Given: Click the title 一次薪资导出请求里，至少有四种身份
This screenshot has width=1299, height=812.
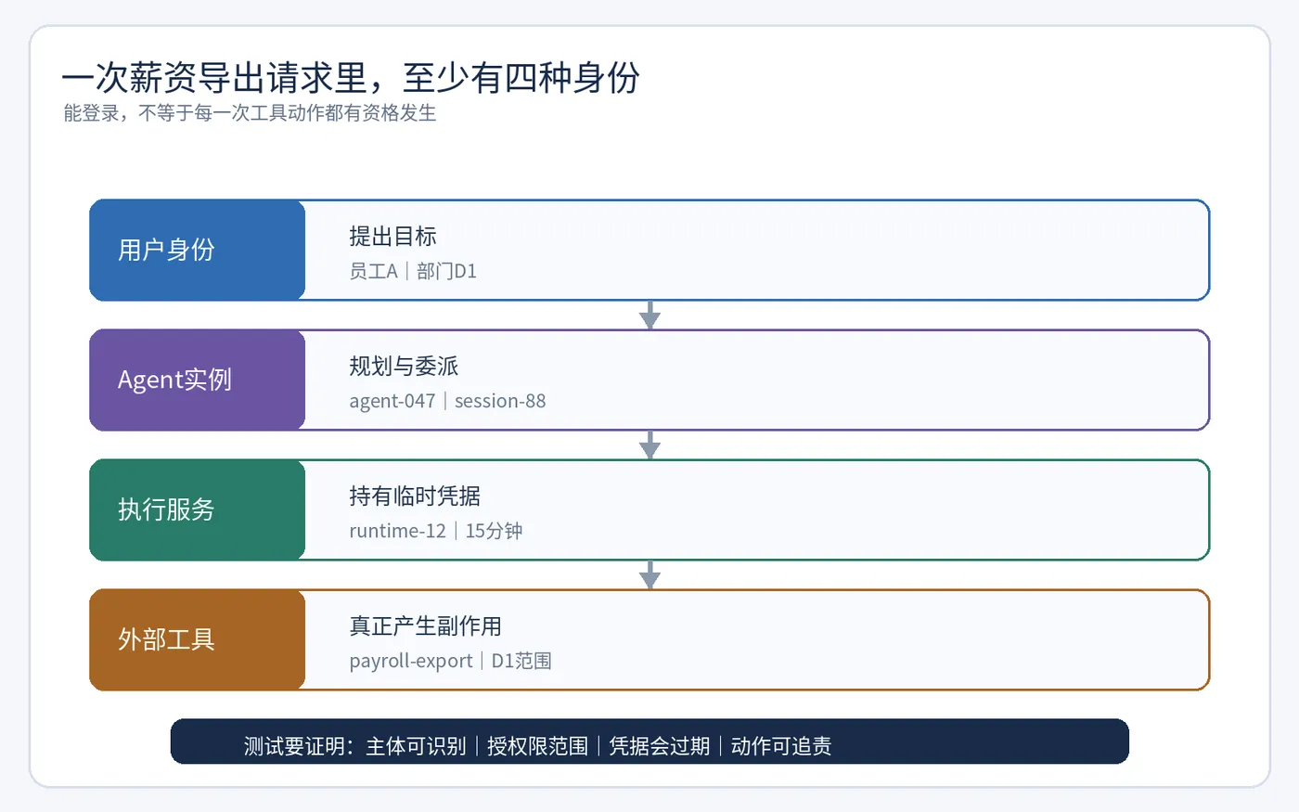Looking at the screenshot, I should (351, 78).
